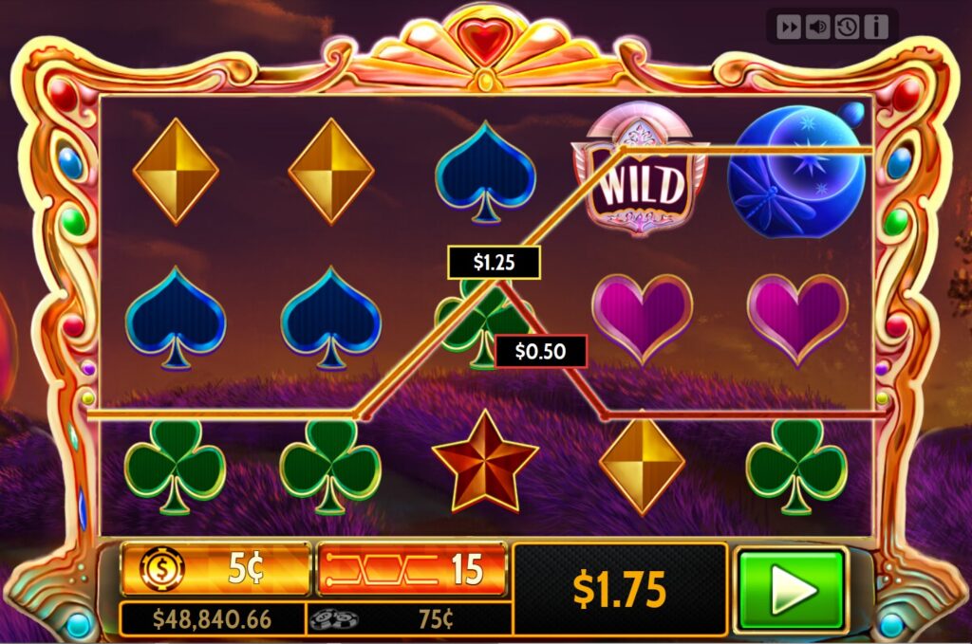Click the gold dollar coin chip icon
972x644 pixels.
[161, 568]
